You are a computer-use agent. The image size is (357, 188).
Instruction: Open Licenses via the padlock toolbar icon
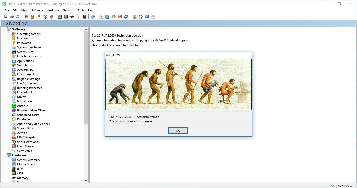click(32, 16)
